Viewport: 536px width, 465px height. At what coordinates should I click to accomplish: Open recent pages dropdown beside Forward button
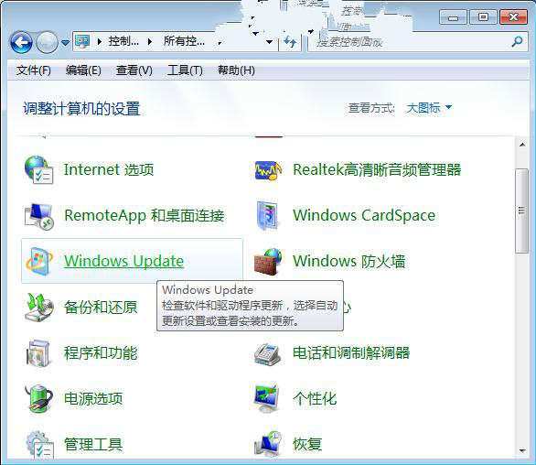point(65,43)
